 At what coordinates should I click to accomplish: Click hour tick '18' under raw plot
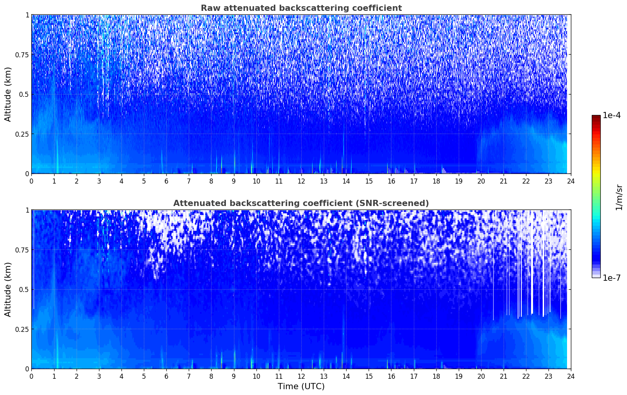tap(436, 181)
